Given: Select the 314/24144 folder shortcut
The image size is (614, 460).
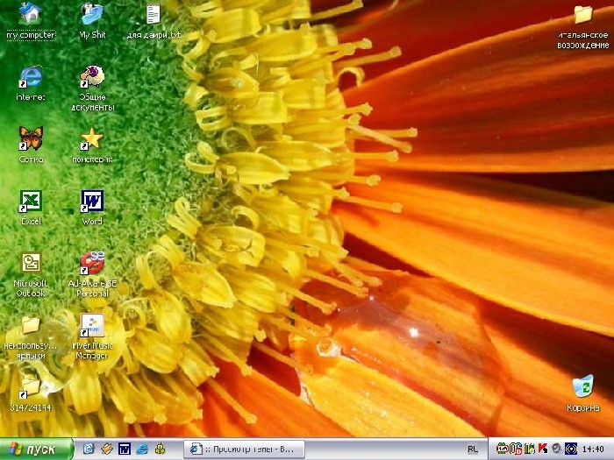Looking at the screenshot, I should pos(31,386).
